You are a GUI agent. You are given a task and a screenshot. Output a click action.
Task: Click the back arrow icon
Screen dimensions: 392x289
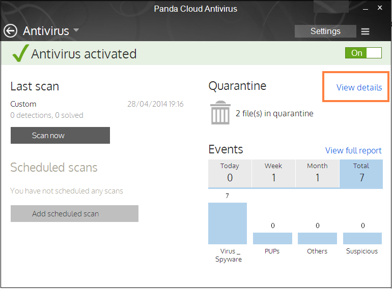coord(10,31)
